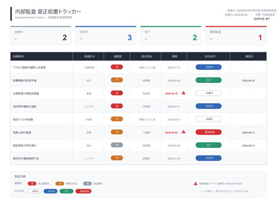Click the 未着手 status pill for deadline 2026-06-10
Image resolution: width=277 pixels, height=208 pixels.
[208, 93]
